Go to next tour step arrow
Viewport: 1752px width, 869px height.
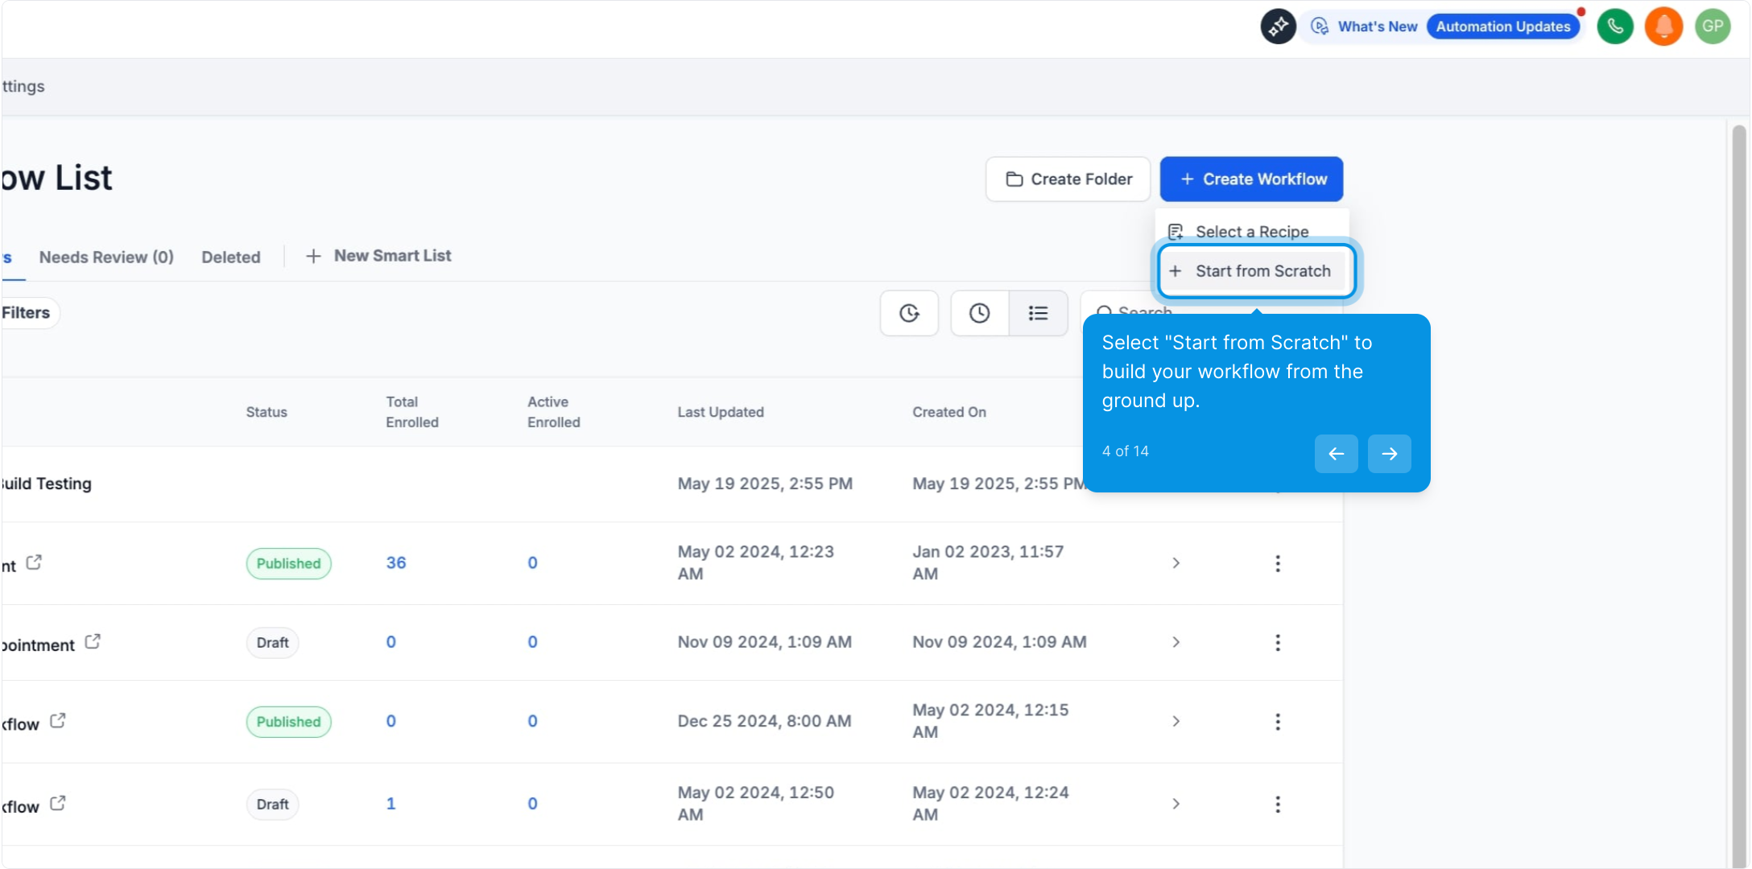click(x=1389, y=454)
